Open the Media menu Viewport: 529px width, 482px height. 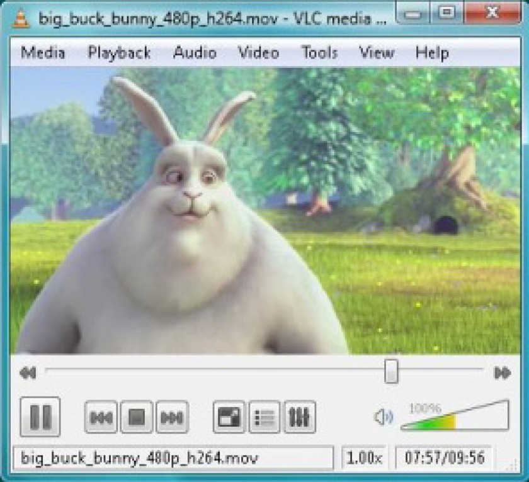(x=43, y=53)
